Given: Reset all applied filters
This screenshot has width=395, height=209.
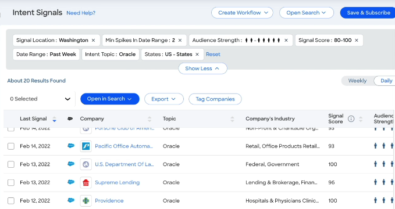Looking at the screenshot, I should coord(213,55).
